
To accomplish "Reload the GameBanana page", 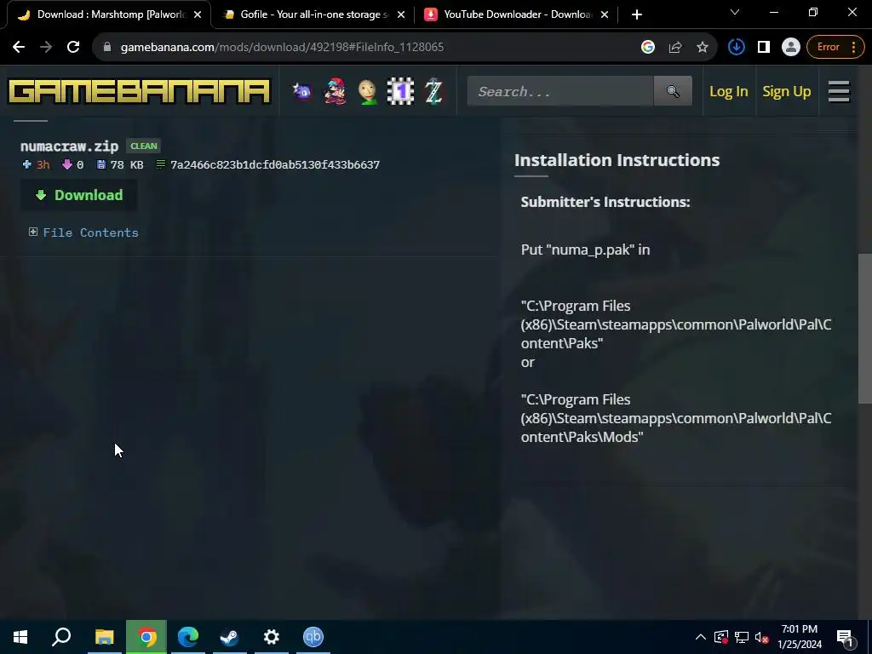I will click(x=73, y=48).
